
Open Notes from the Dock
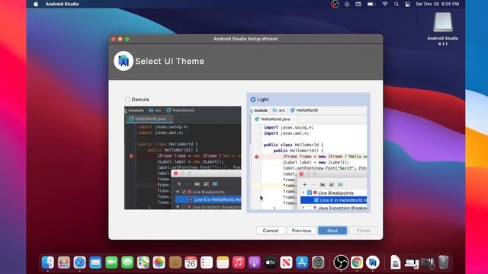pyautogui.click(x=223, y=263)
